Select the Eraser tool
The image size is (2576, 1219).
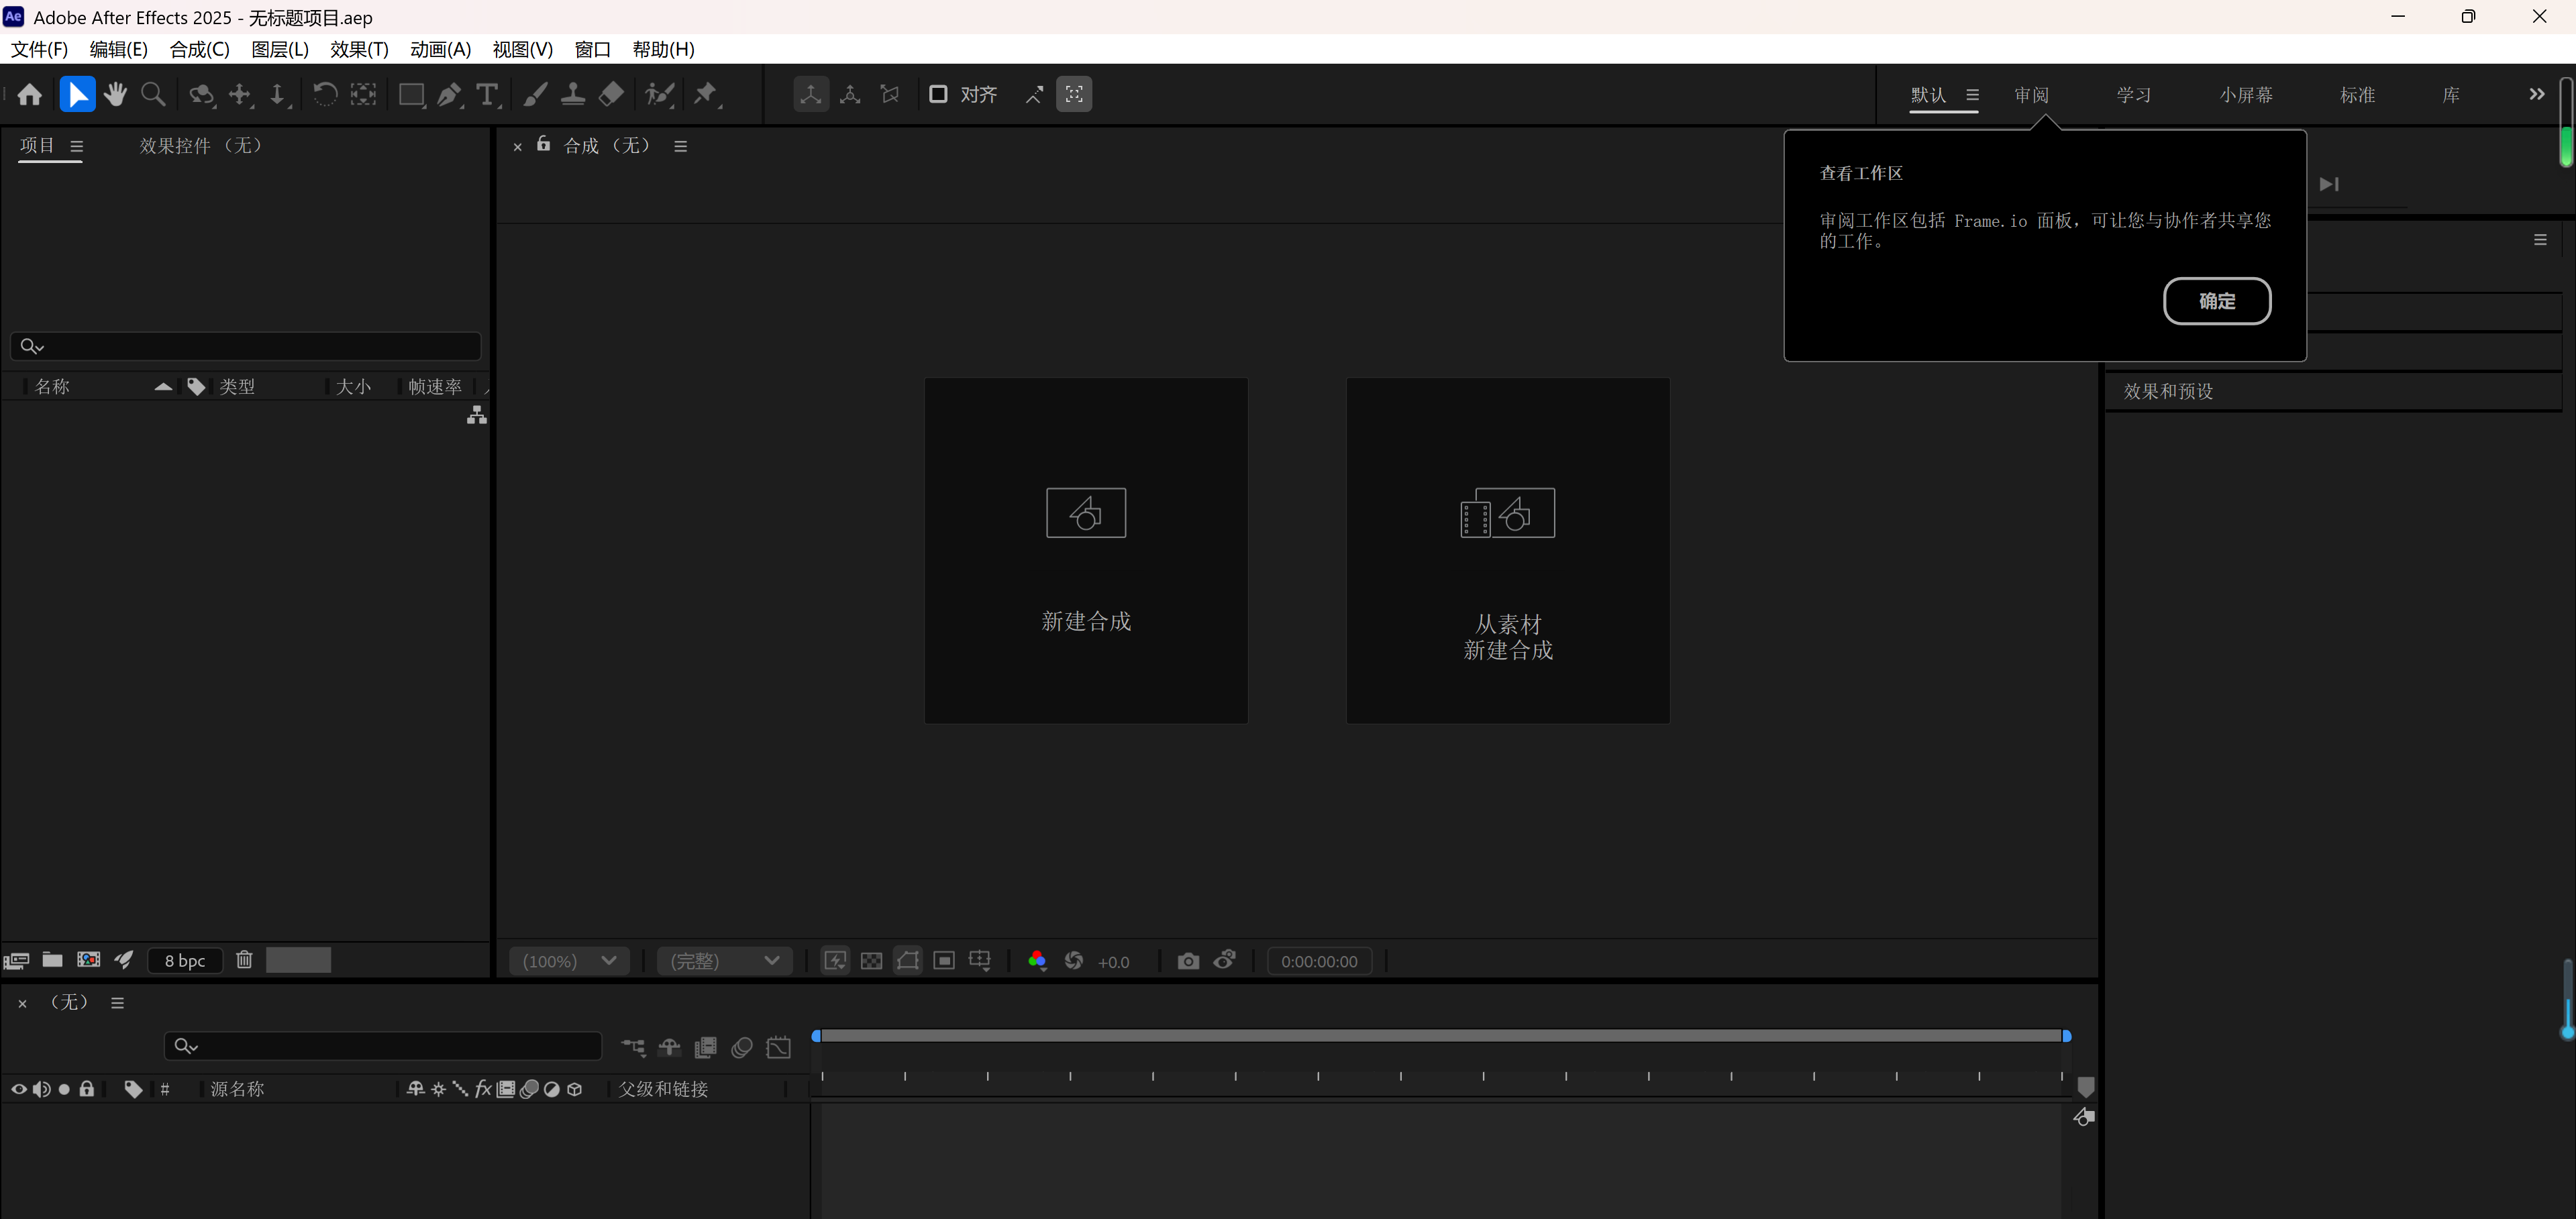pyautogui.click(x=611, y=94)
